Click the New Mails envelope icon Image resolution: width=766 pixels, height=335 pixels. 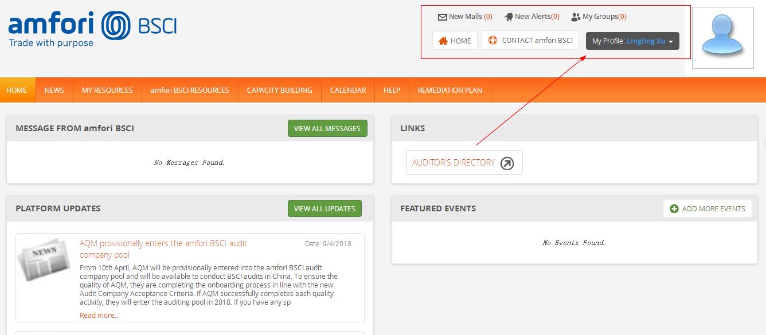click(x=442, y=17)
